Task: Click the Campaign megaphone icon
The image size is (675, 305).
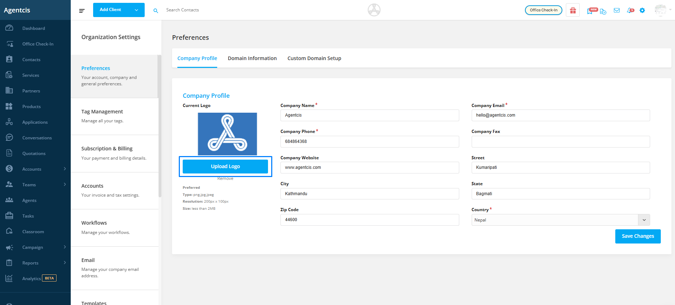Action: click(9, 247)
